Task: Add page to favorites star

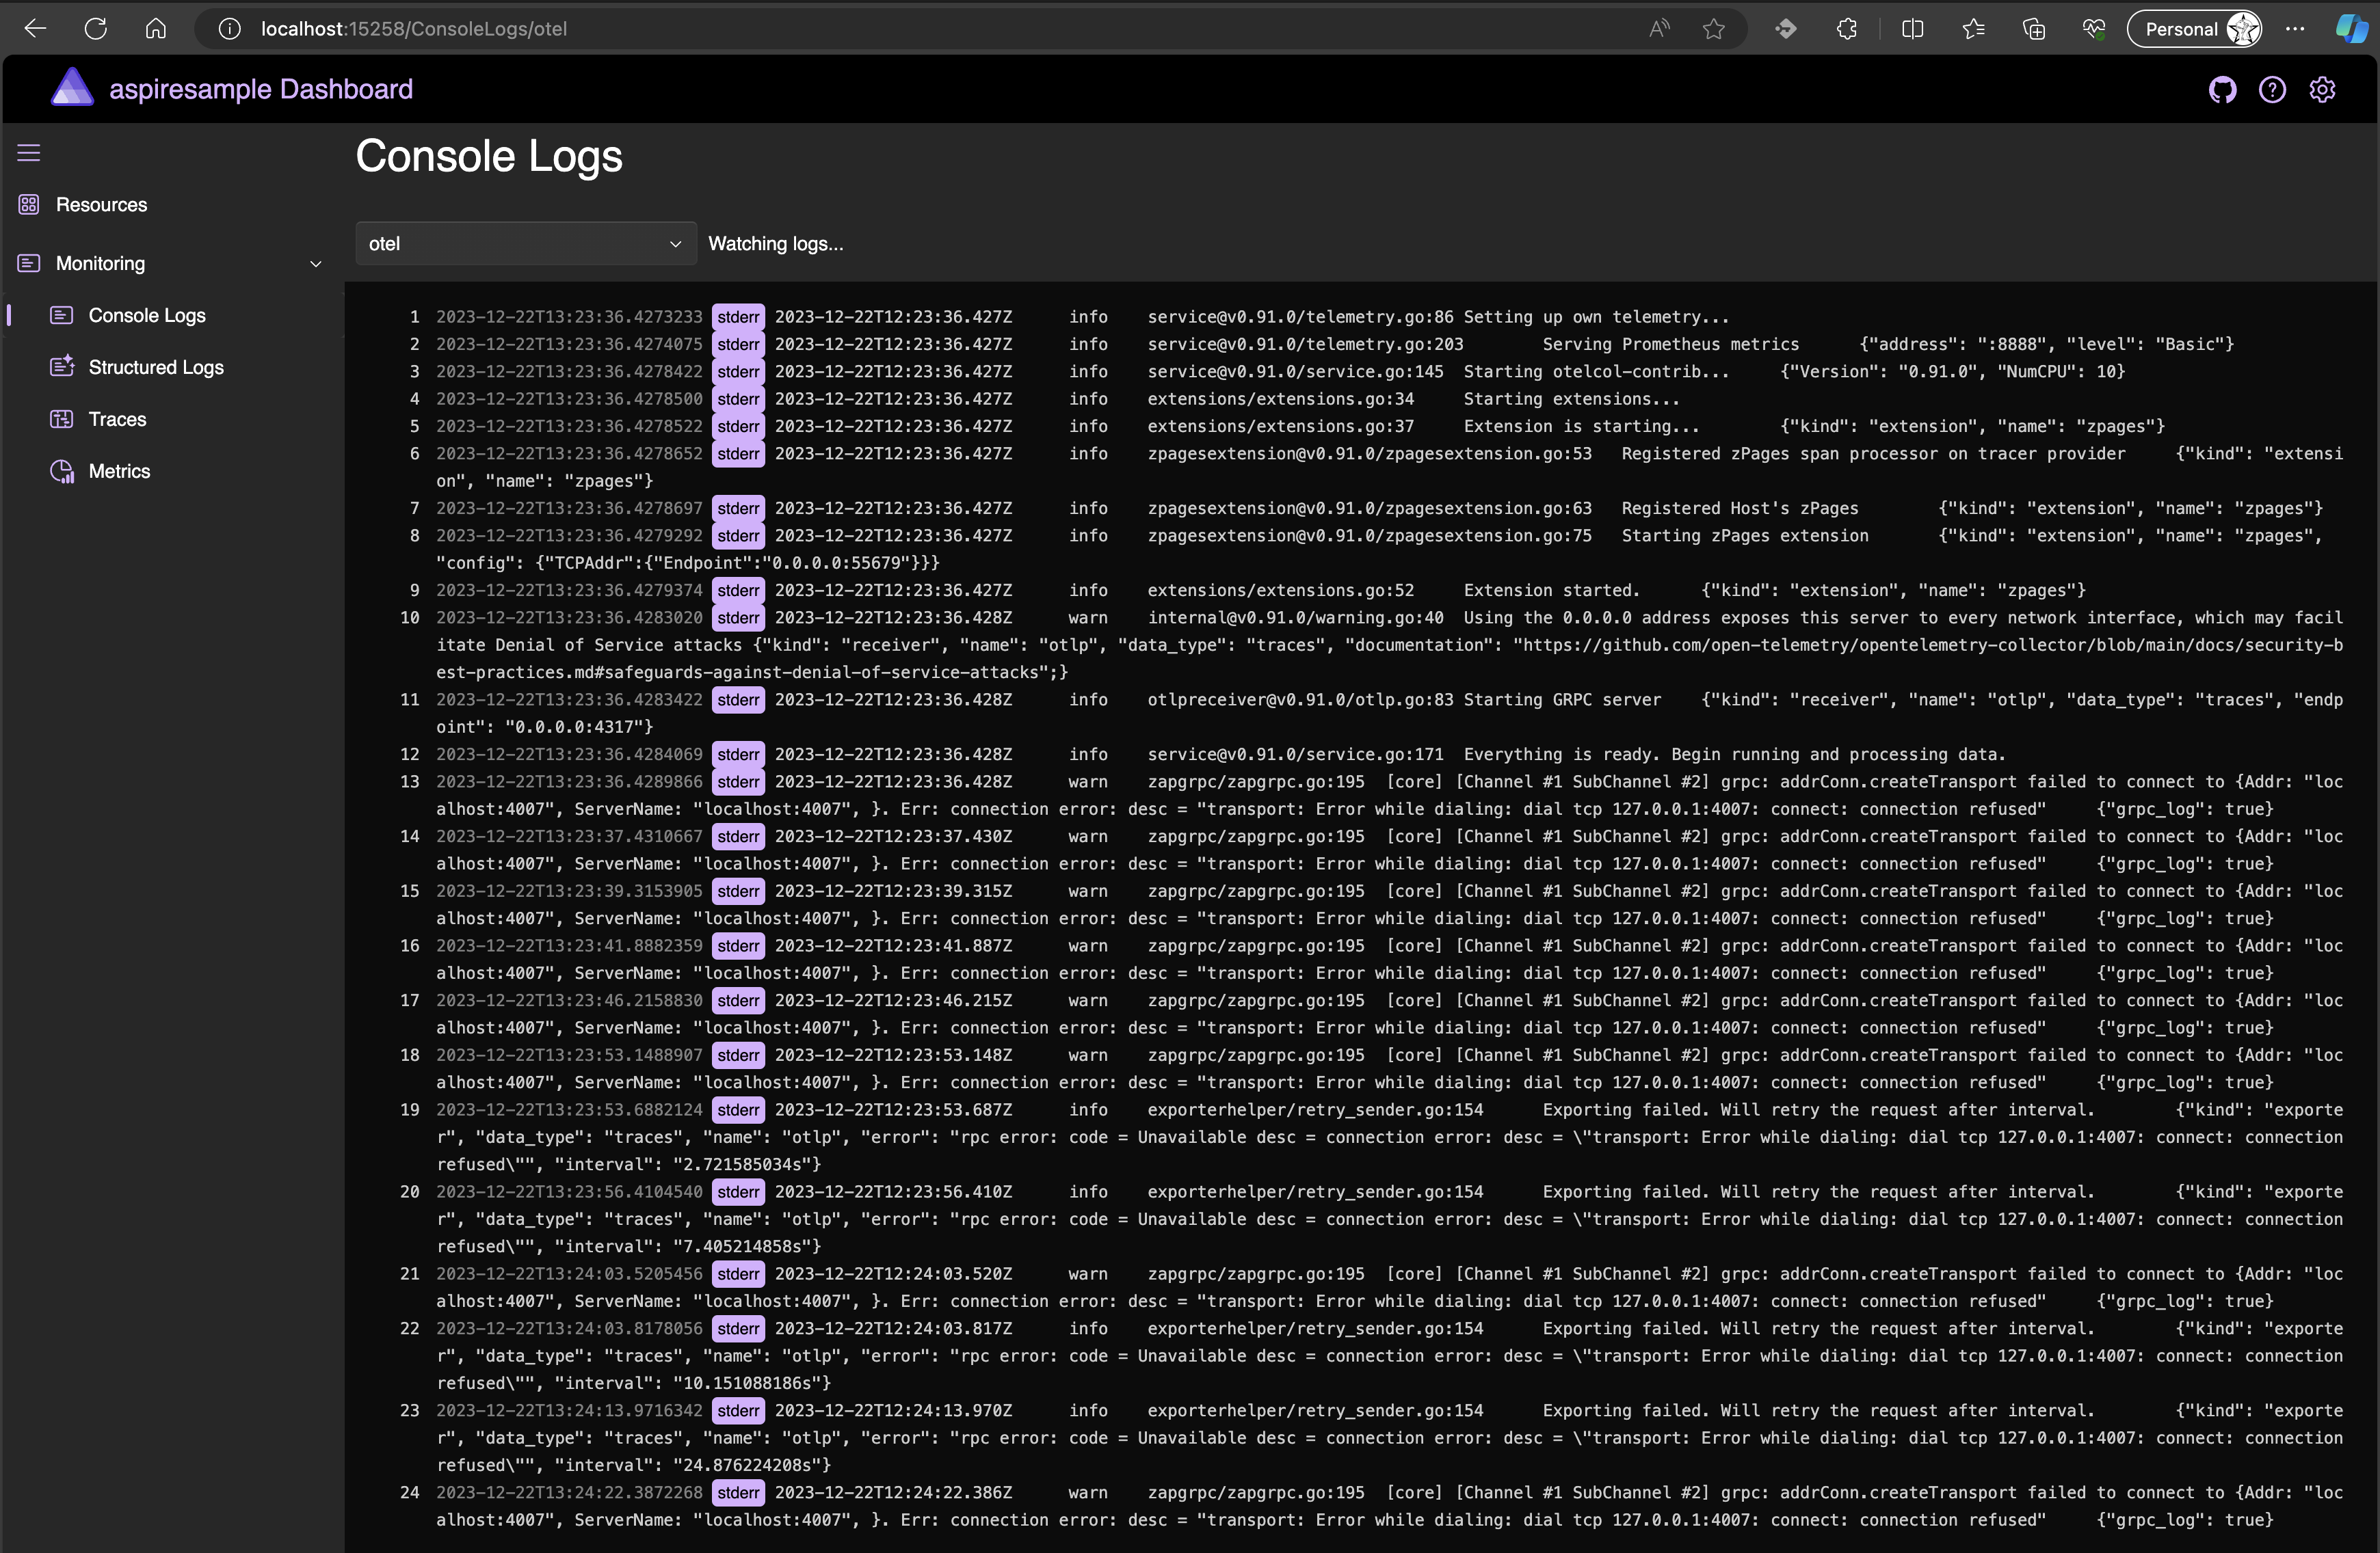Action: click(1713, 29)
